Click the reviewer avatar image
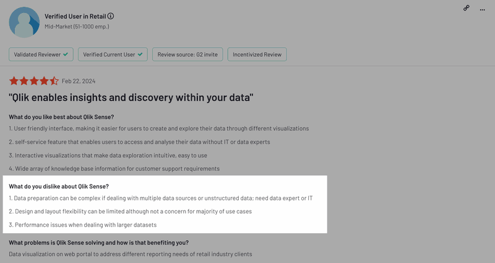This screenshot has width=495, height=263. pyautogui.click(x=24, y=22)
